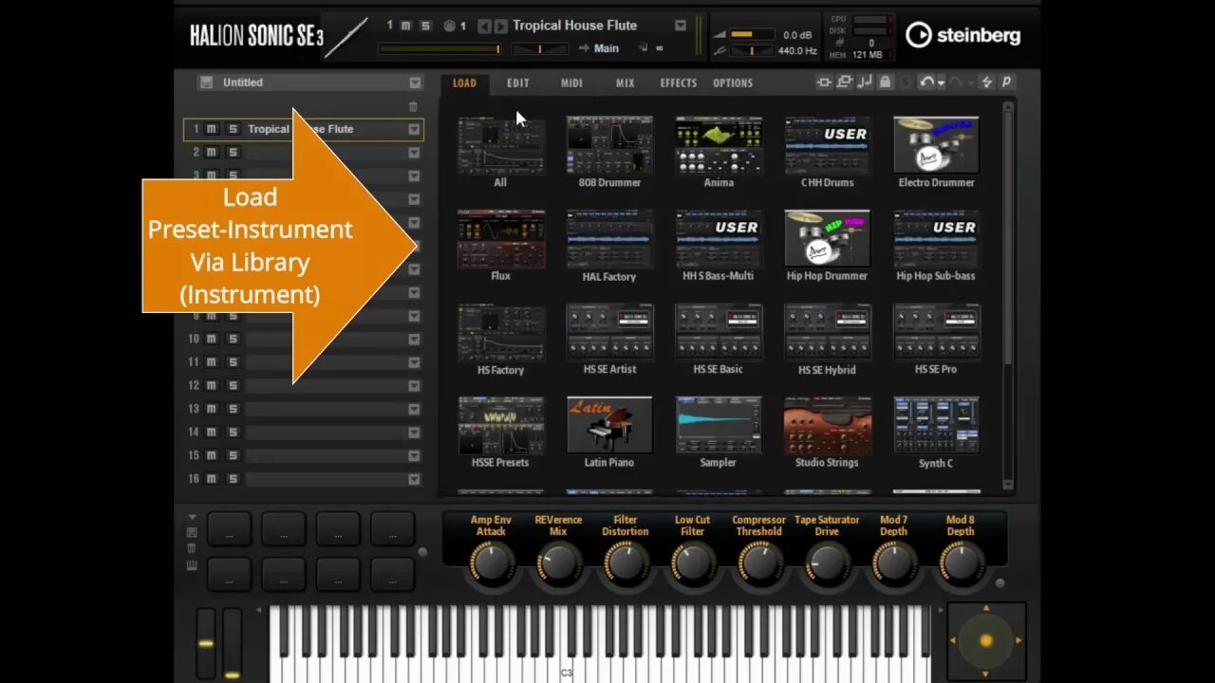Adjust the Low Cut Filter knob
The width and height of the screenshot is (1215, 683).
[692, 563]
